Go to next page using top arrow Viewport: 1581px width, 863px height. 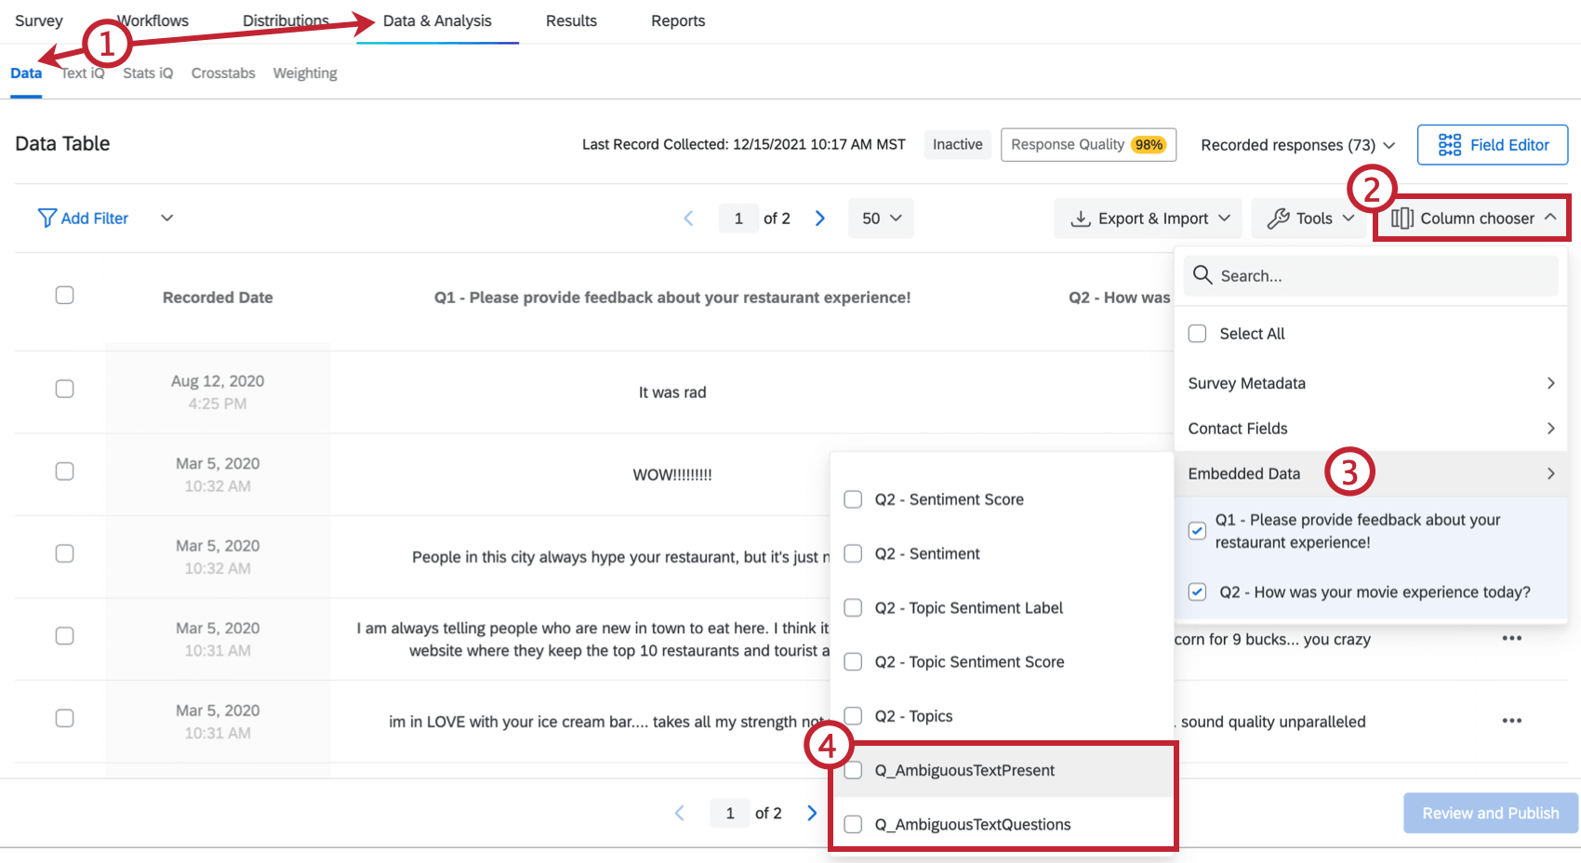819,219
